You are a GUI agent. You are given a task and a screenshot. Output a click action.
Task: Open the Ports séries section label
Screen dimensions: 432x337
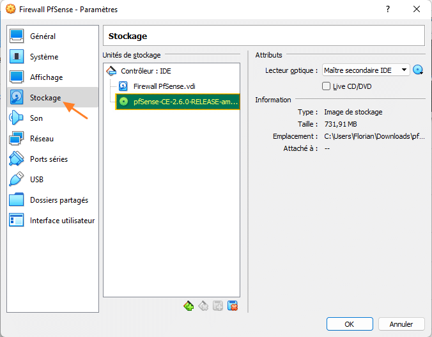click(49, 159)
